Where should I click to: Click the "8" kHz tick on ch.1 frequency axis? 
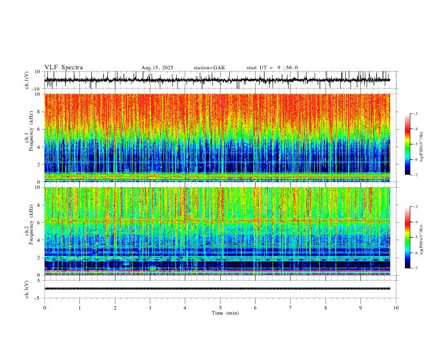click(39, 112)
